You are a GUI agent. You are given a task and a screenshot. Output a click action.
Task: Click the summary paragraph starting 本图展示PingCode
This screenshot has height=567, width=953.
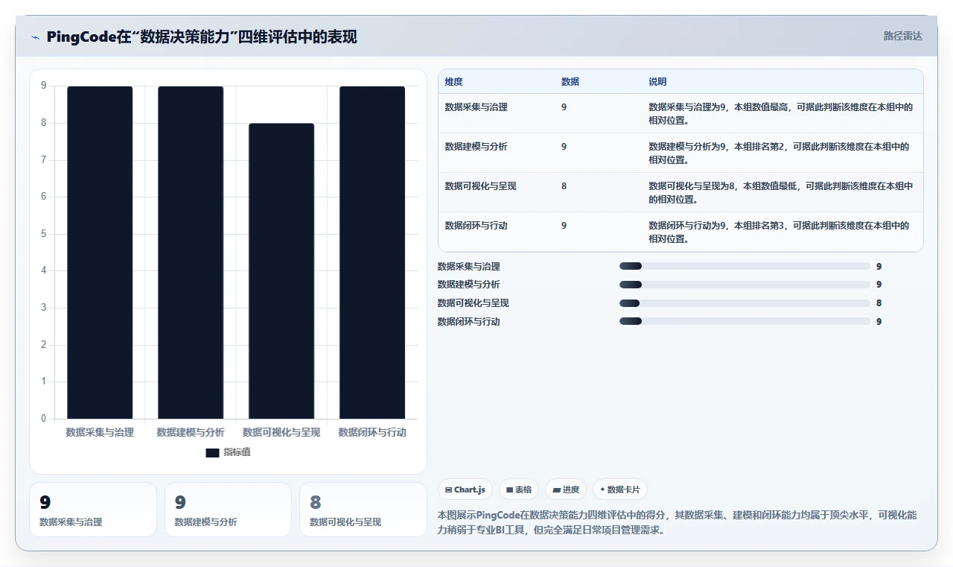[x=677, y=523]
